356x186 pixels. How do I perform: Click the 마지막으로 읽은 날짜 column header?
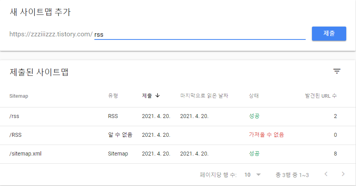point(204,96)
